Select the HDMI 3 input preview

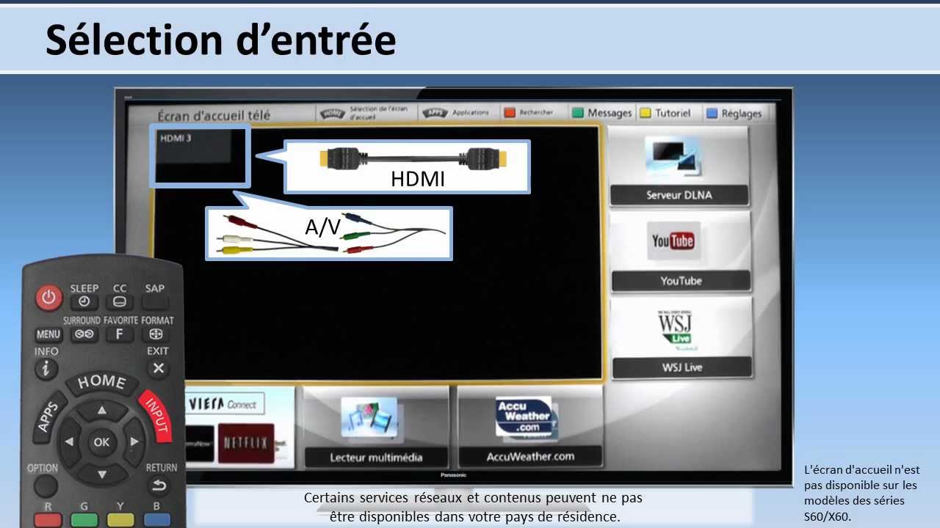point(200,156)
